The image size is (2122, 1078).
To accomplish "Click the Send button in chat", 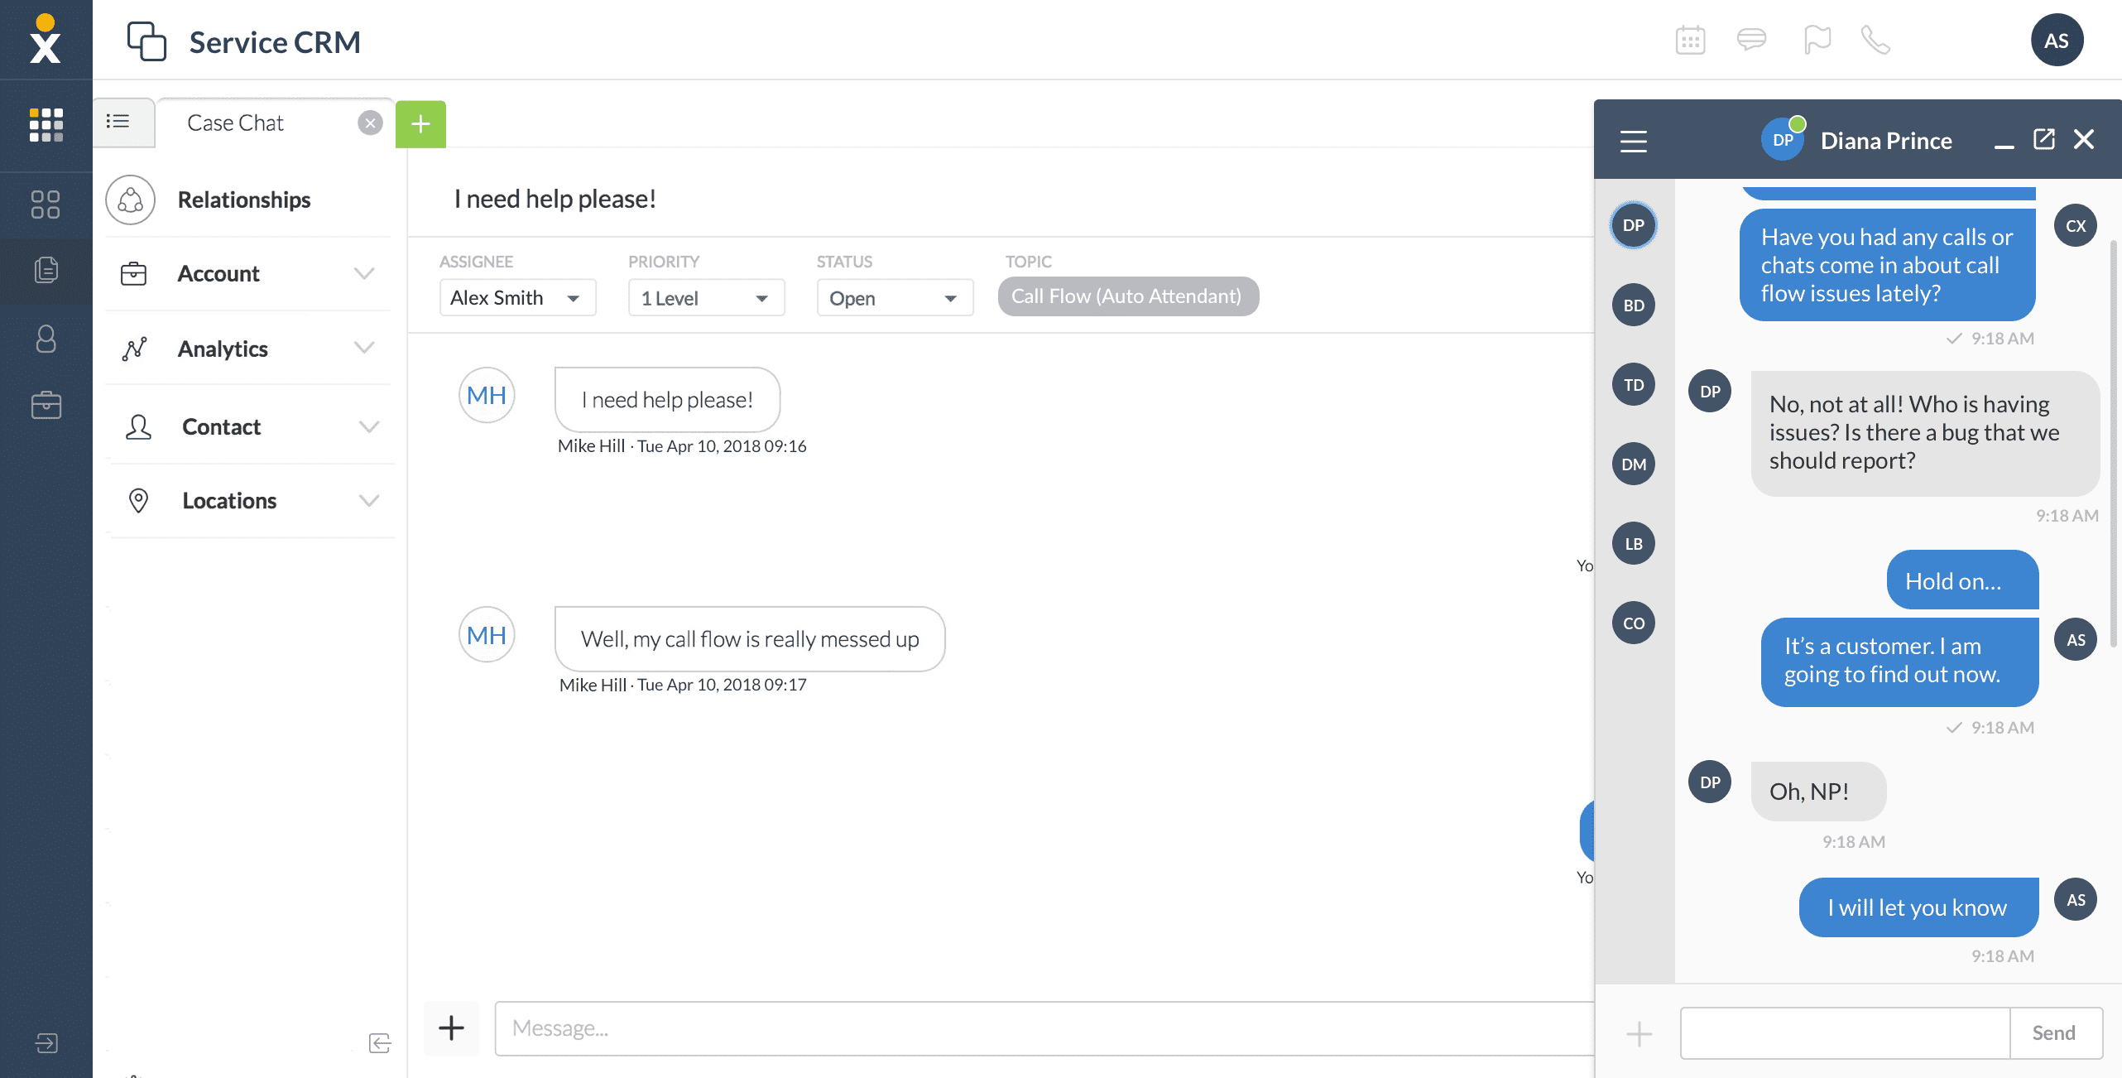I will (x=2053, y=1032).
